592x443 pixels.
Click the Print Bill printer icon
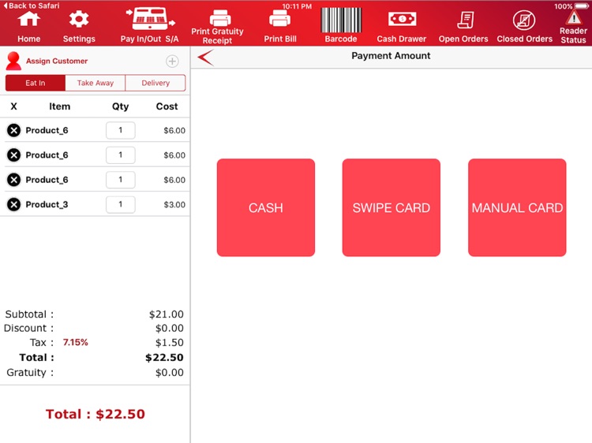pos(279,18)
